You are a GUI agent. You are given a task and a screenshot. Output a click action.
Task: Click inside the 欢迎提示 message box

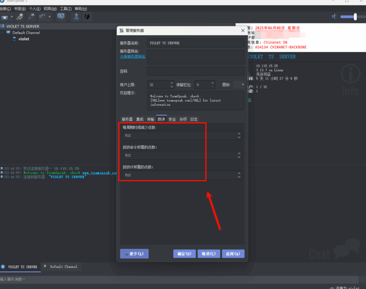tap(196, 101)
